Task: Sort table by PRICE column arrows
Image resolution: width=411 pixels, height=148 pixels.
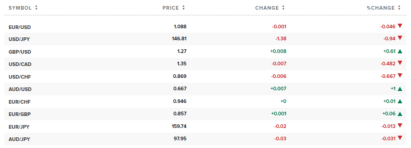Action: (x=184, y=8)
